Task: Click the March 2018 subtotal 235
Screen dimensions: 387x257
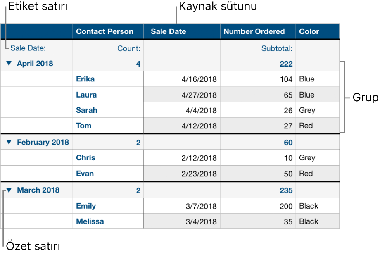Action: point(285,190)
